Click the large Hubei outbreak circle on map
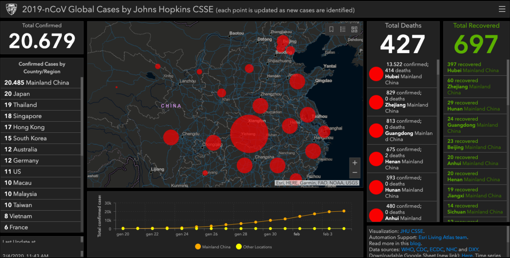The image size is (510, 258). pos(249,134)
